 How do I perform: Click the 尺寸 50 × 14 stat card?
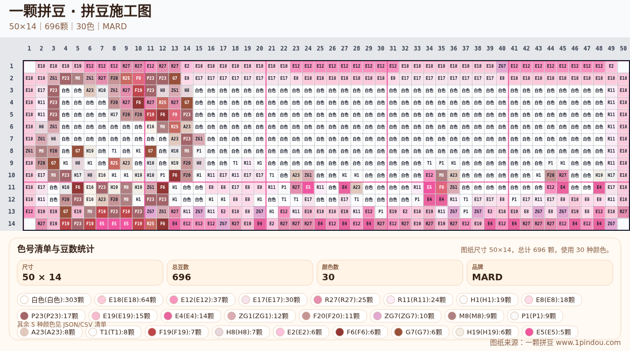click(x=90, y=273)
